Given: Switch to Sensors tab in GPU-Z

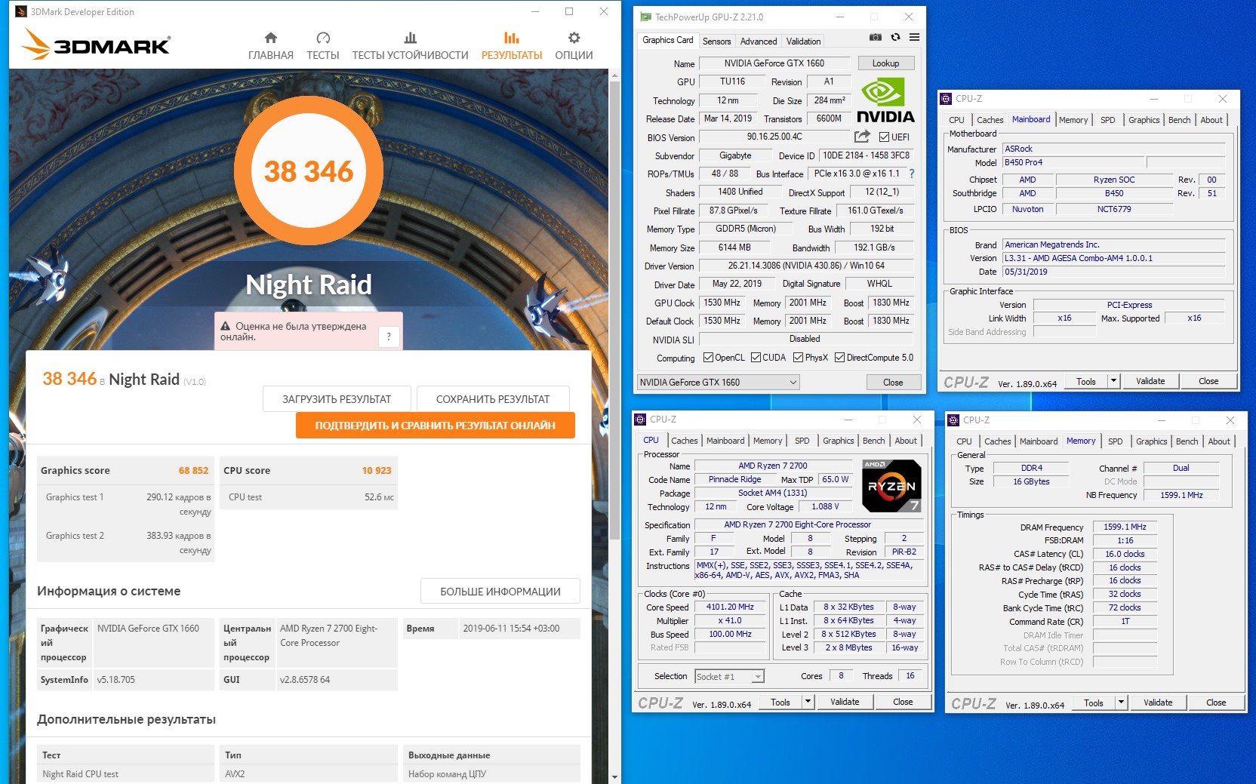Looking at the screenshot, I should (x=716, y=42).
